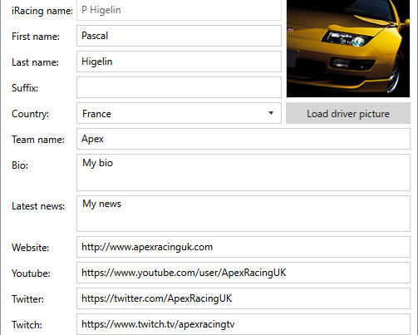Click the Youtube URL input field

pyautogui.click(x=243, y=273)
